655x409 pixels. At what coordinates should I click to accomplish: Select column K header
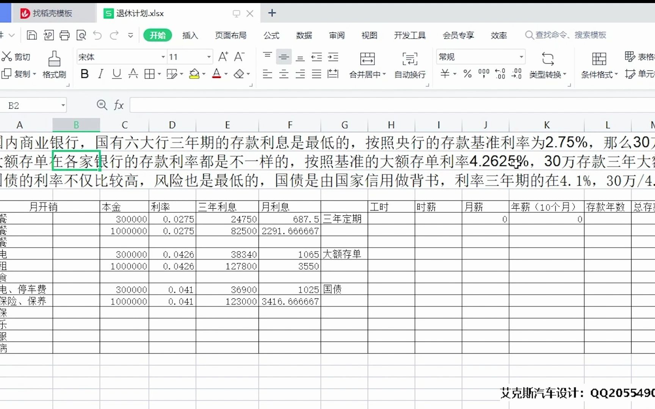(546, 125)
